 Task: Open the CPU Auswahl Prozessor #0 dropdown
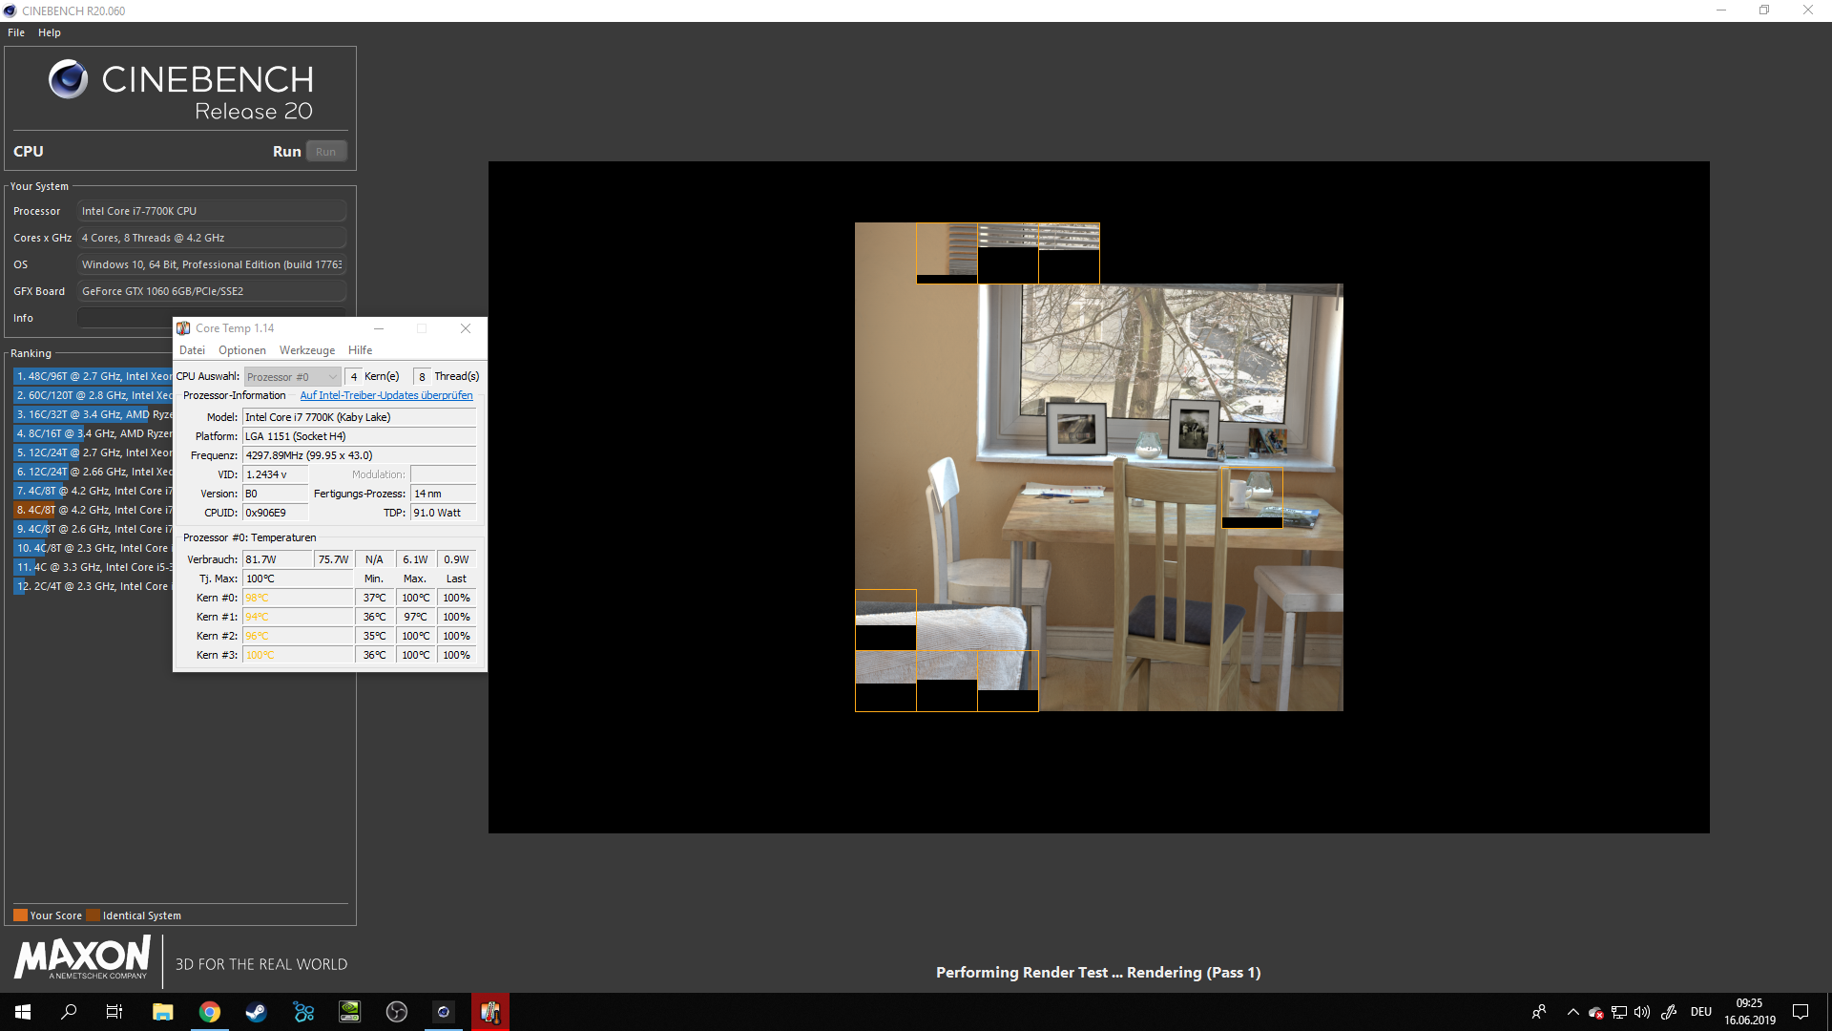pyautogui.click(x=292, y=377)
